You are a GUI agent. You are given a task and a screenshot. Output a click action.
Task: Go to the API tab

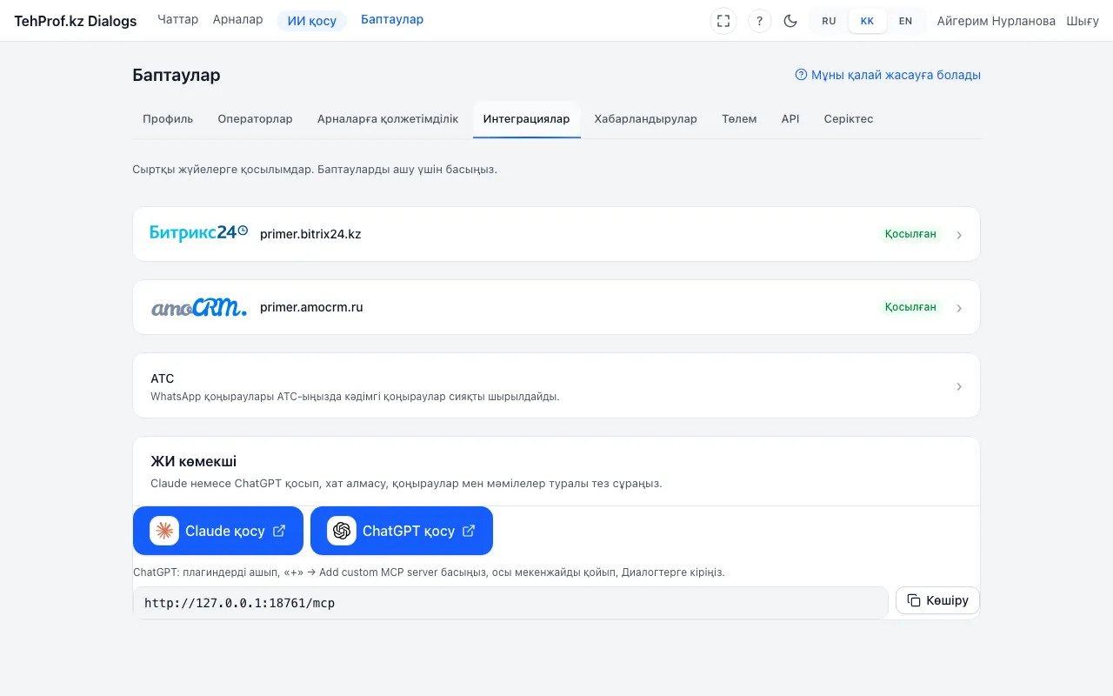point(790,119)
